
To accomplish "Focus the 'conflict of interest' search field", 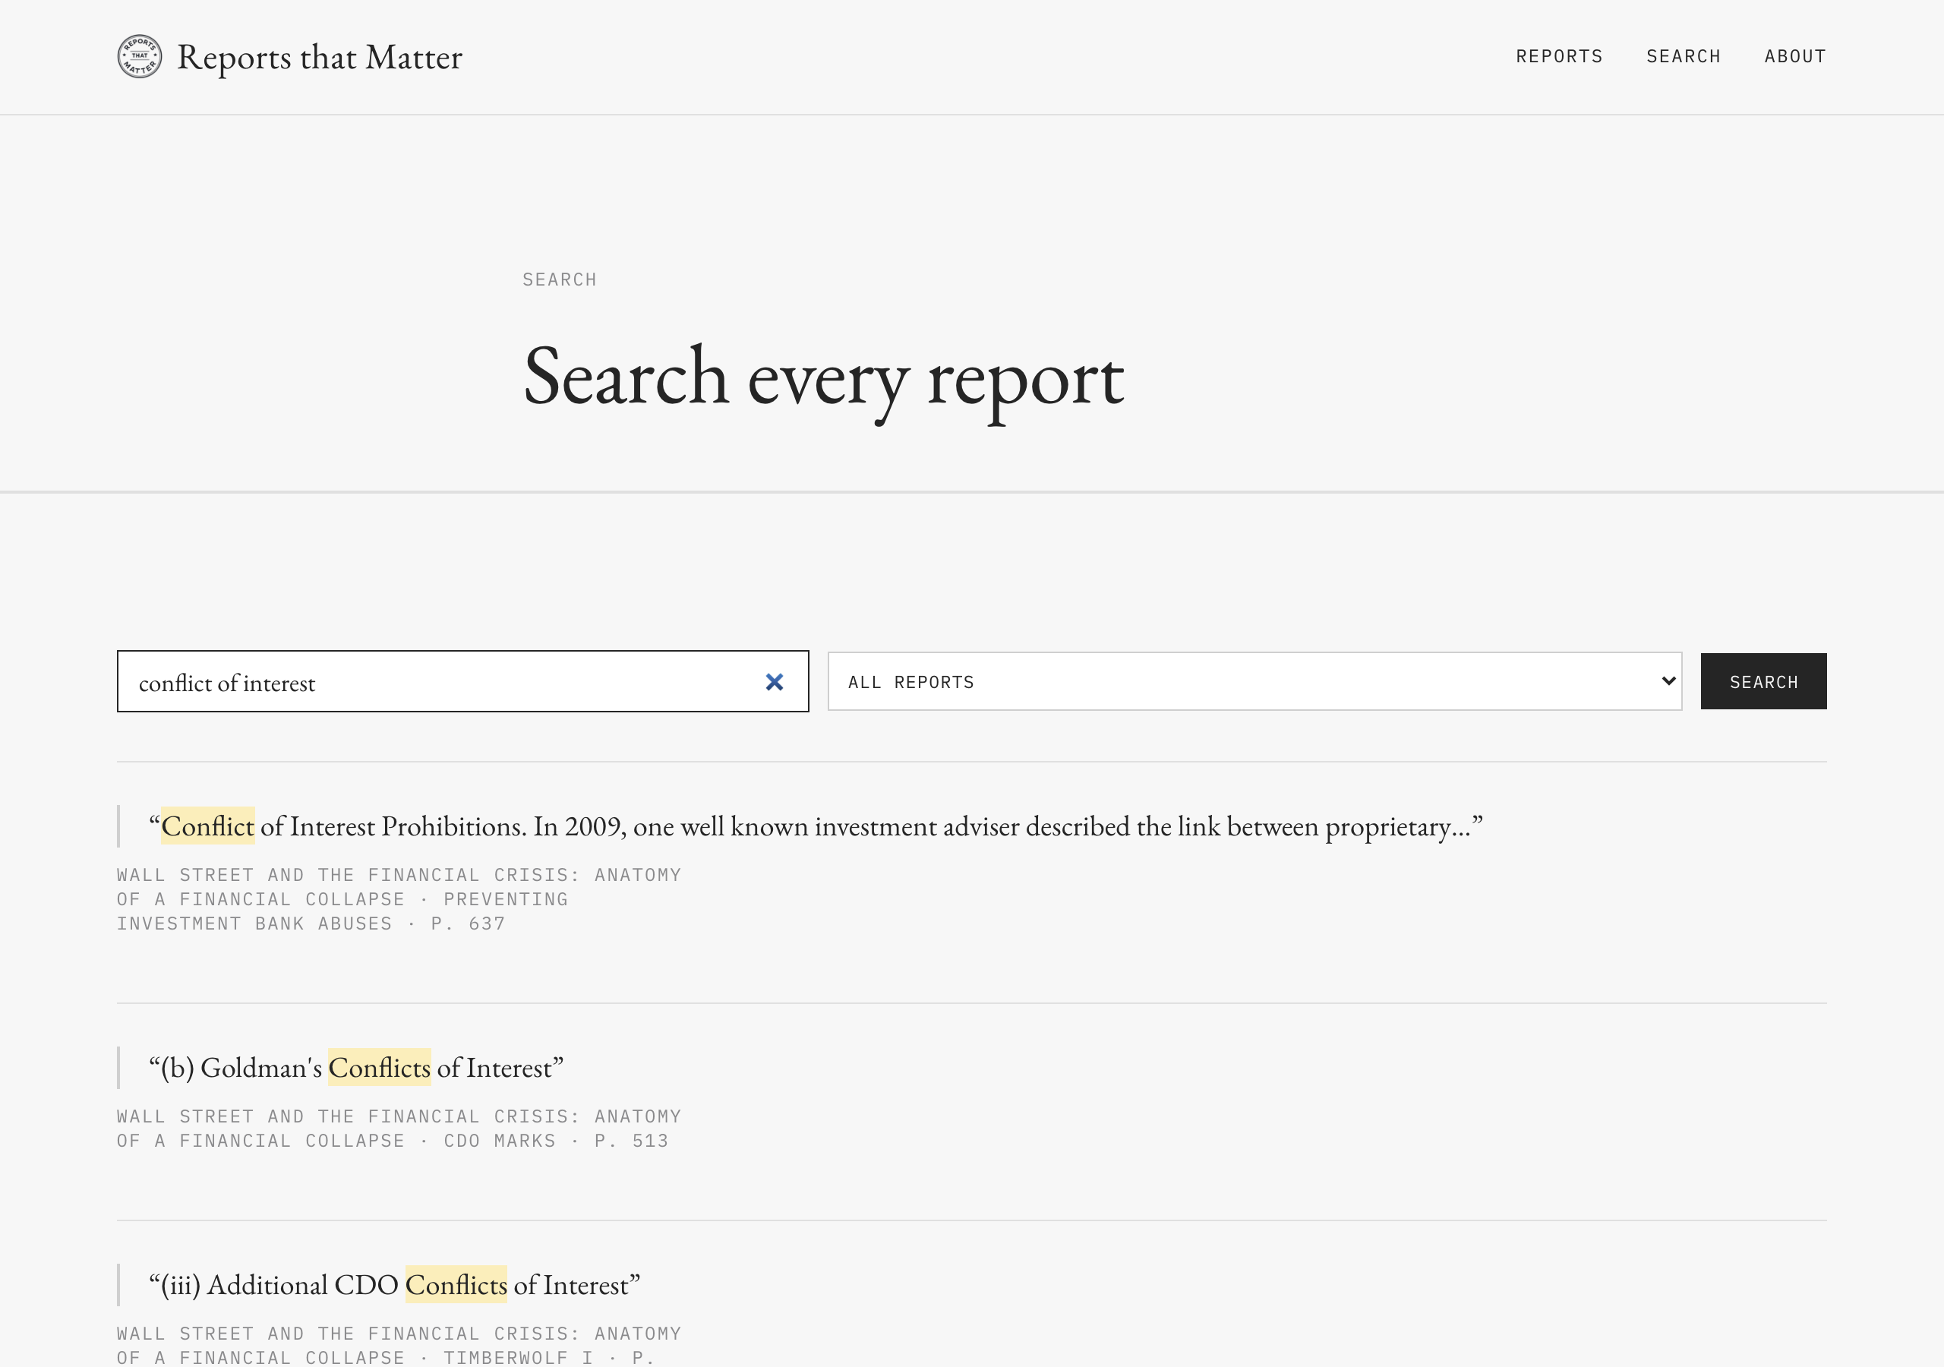I will tap(462, 681).
